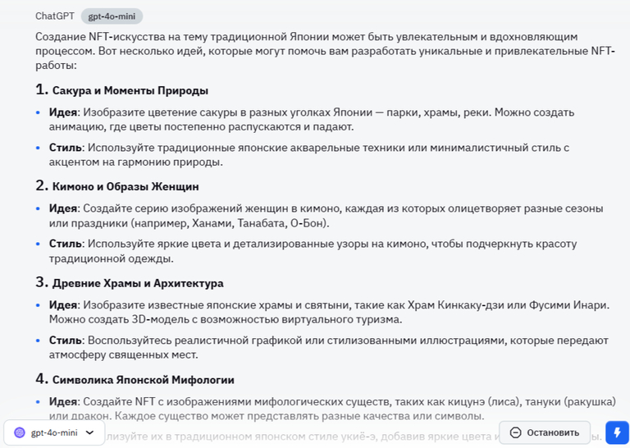
Task: Click the ChatGPT sender name
Action: click(x=55, y=16)
